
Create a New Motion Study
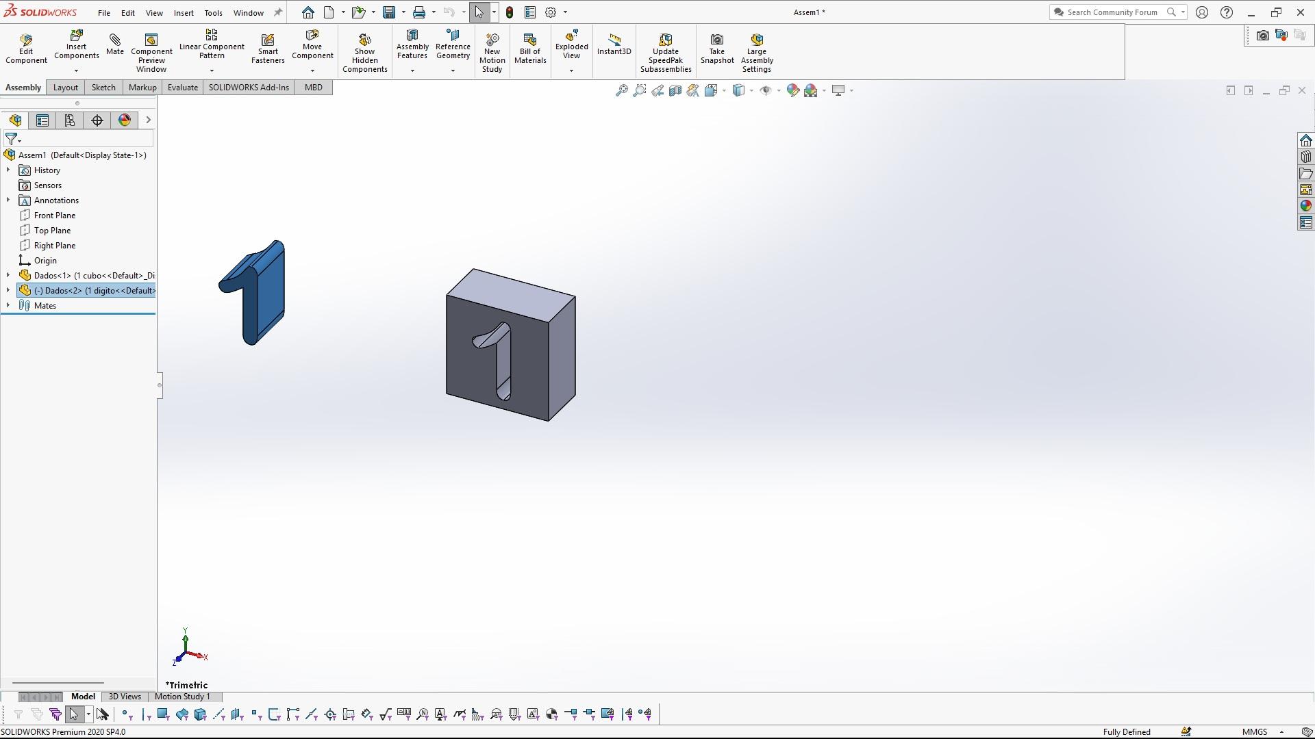pos(492,52)
